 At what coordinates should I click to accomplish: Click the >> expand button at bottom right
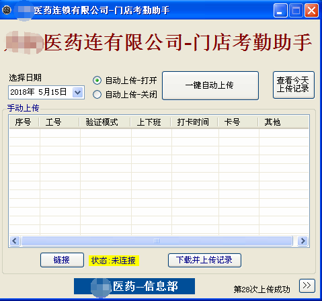(x=307, y=286)
